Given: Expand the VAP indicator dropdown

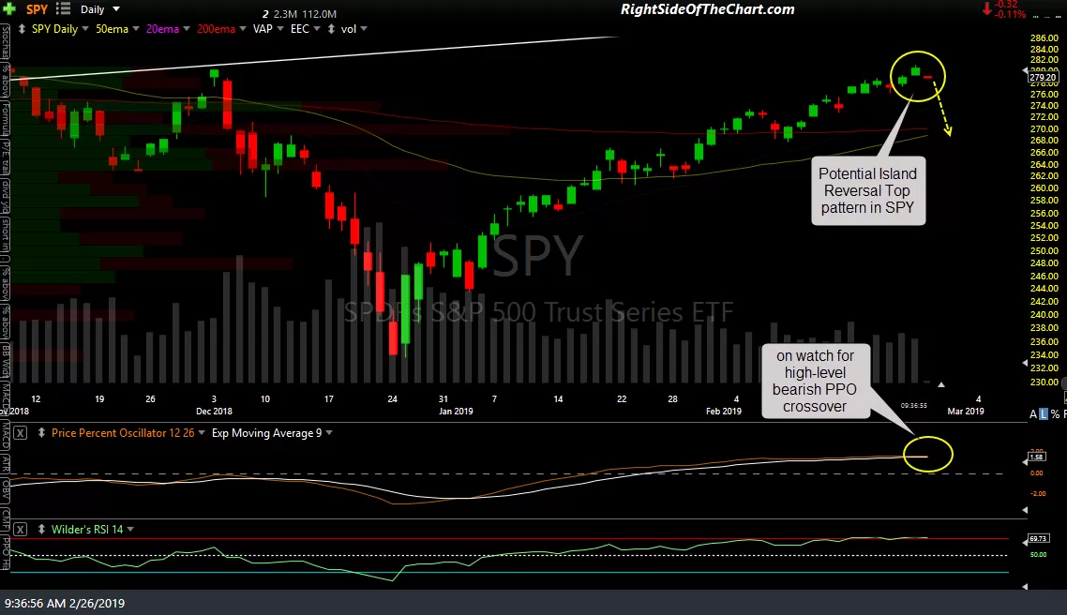Looking at the screenshot, I should pos(280,28).
